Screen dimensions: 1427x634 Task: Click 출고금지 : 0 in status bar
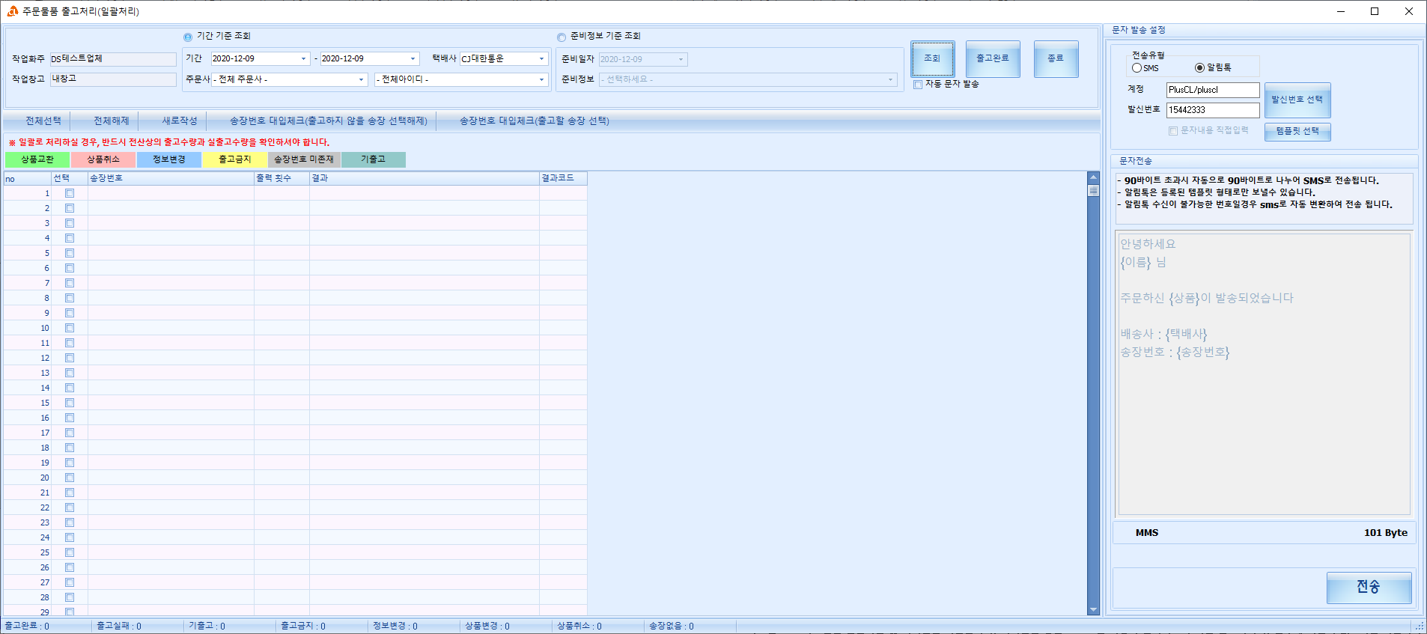click(303, 626)
